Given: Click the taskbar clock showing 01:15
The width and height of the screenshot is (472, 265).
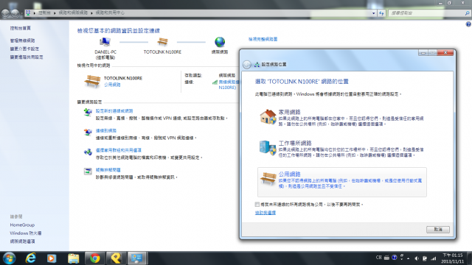Looking at the screenshot, I should pyautogui.click(x=452, y=258).
